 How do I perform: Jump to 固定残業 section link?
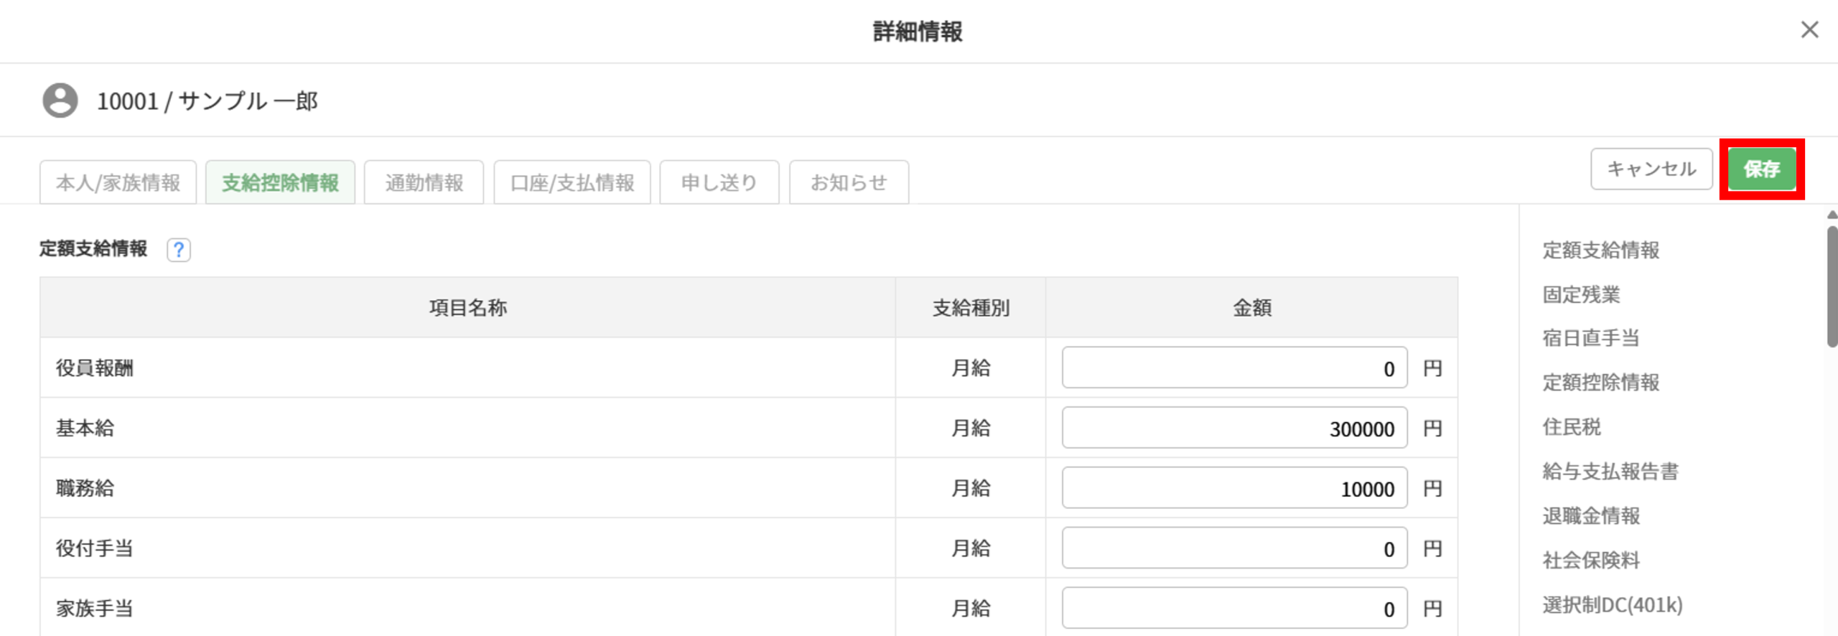point(1581,294)
